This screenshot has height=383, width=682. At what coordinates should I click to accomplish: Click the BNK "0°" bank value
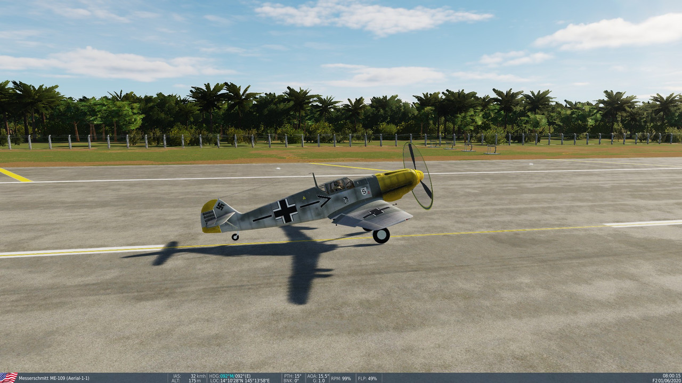click(296, 380)
